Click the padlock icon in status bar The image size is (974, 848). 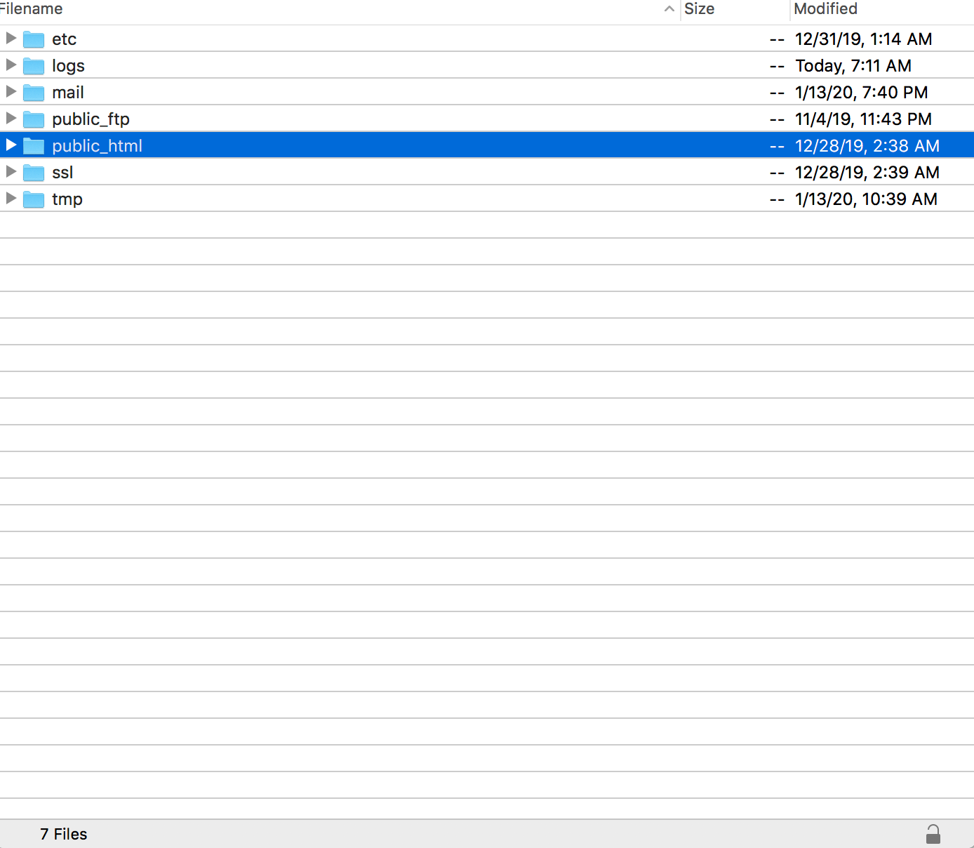(933, 834)
